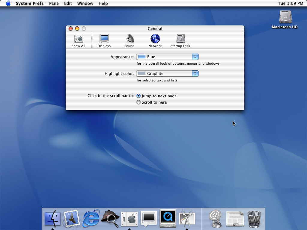Screen dimensions: 307x230
Task: Click the Graphite color swatch
Action: [142, 74]
